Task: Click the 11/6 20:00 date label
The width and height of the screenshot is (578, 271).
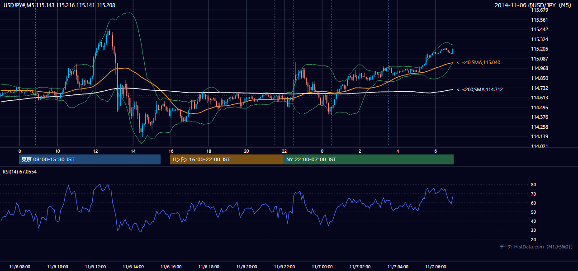Action: click(246, 266)
